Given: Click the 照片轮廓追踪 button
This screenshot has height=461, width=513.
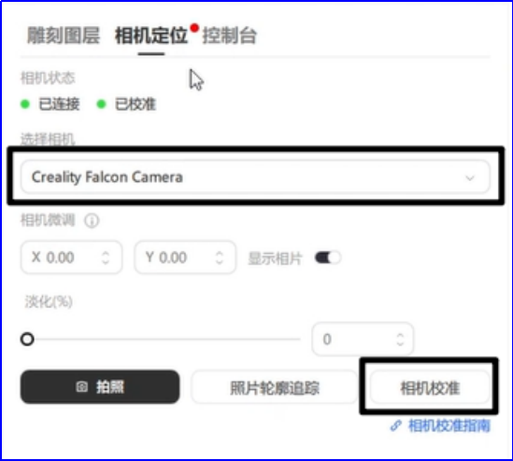Looking at the screenshot, I should (x=275, y=387).
